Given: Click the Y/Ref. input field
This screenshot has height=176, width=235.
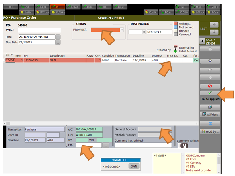Looking at the screenshot, I should coord(39,30).
